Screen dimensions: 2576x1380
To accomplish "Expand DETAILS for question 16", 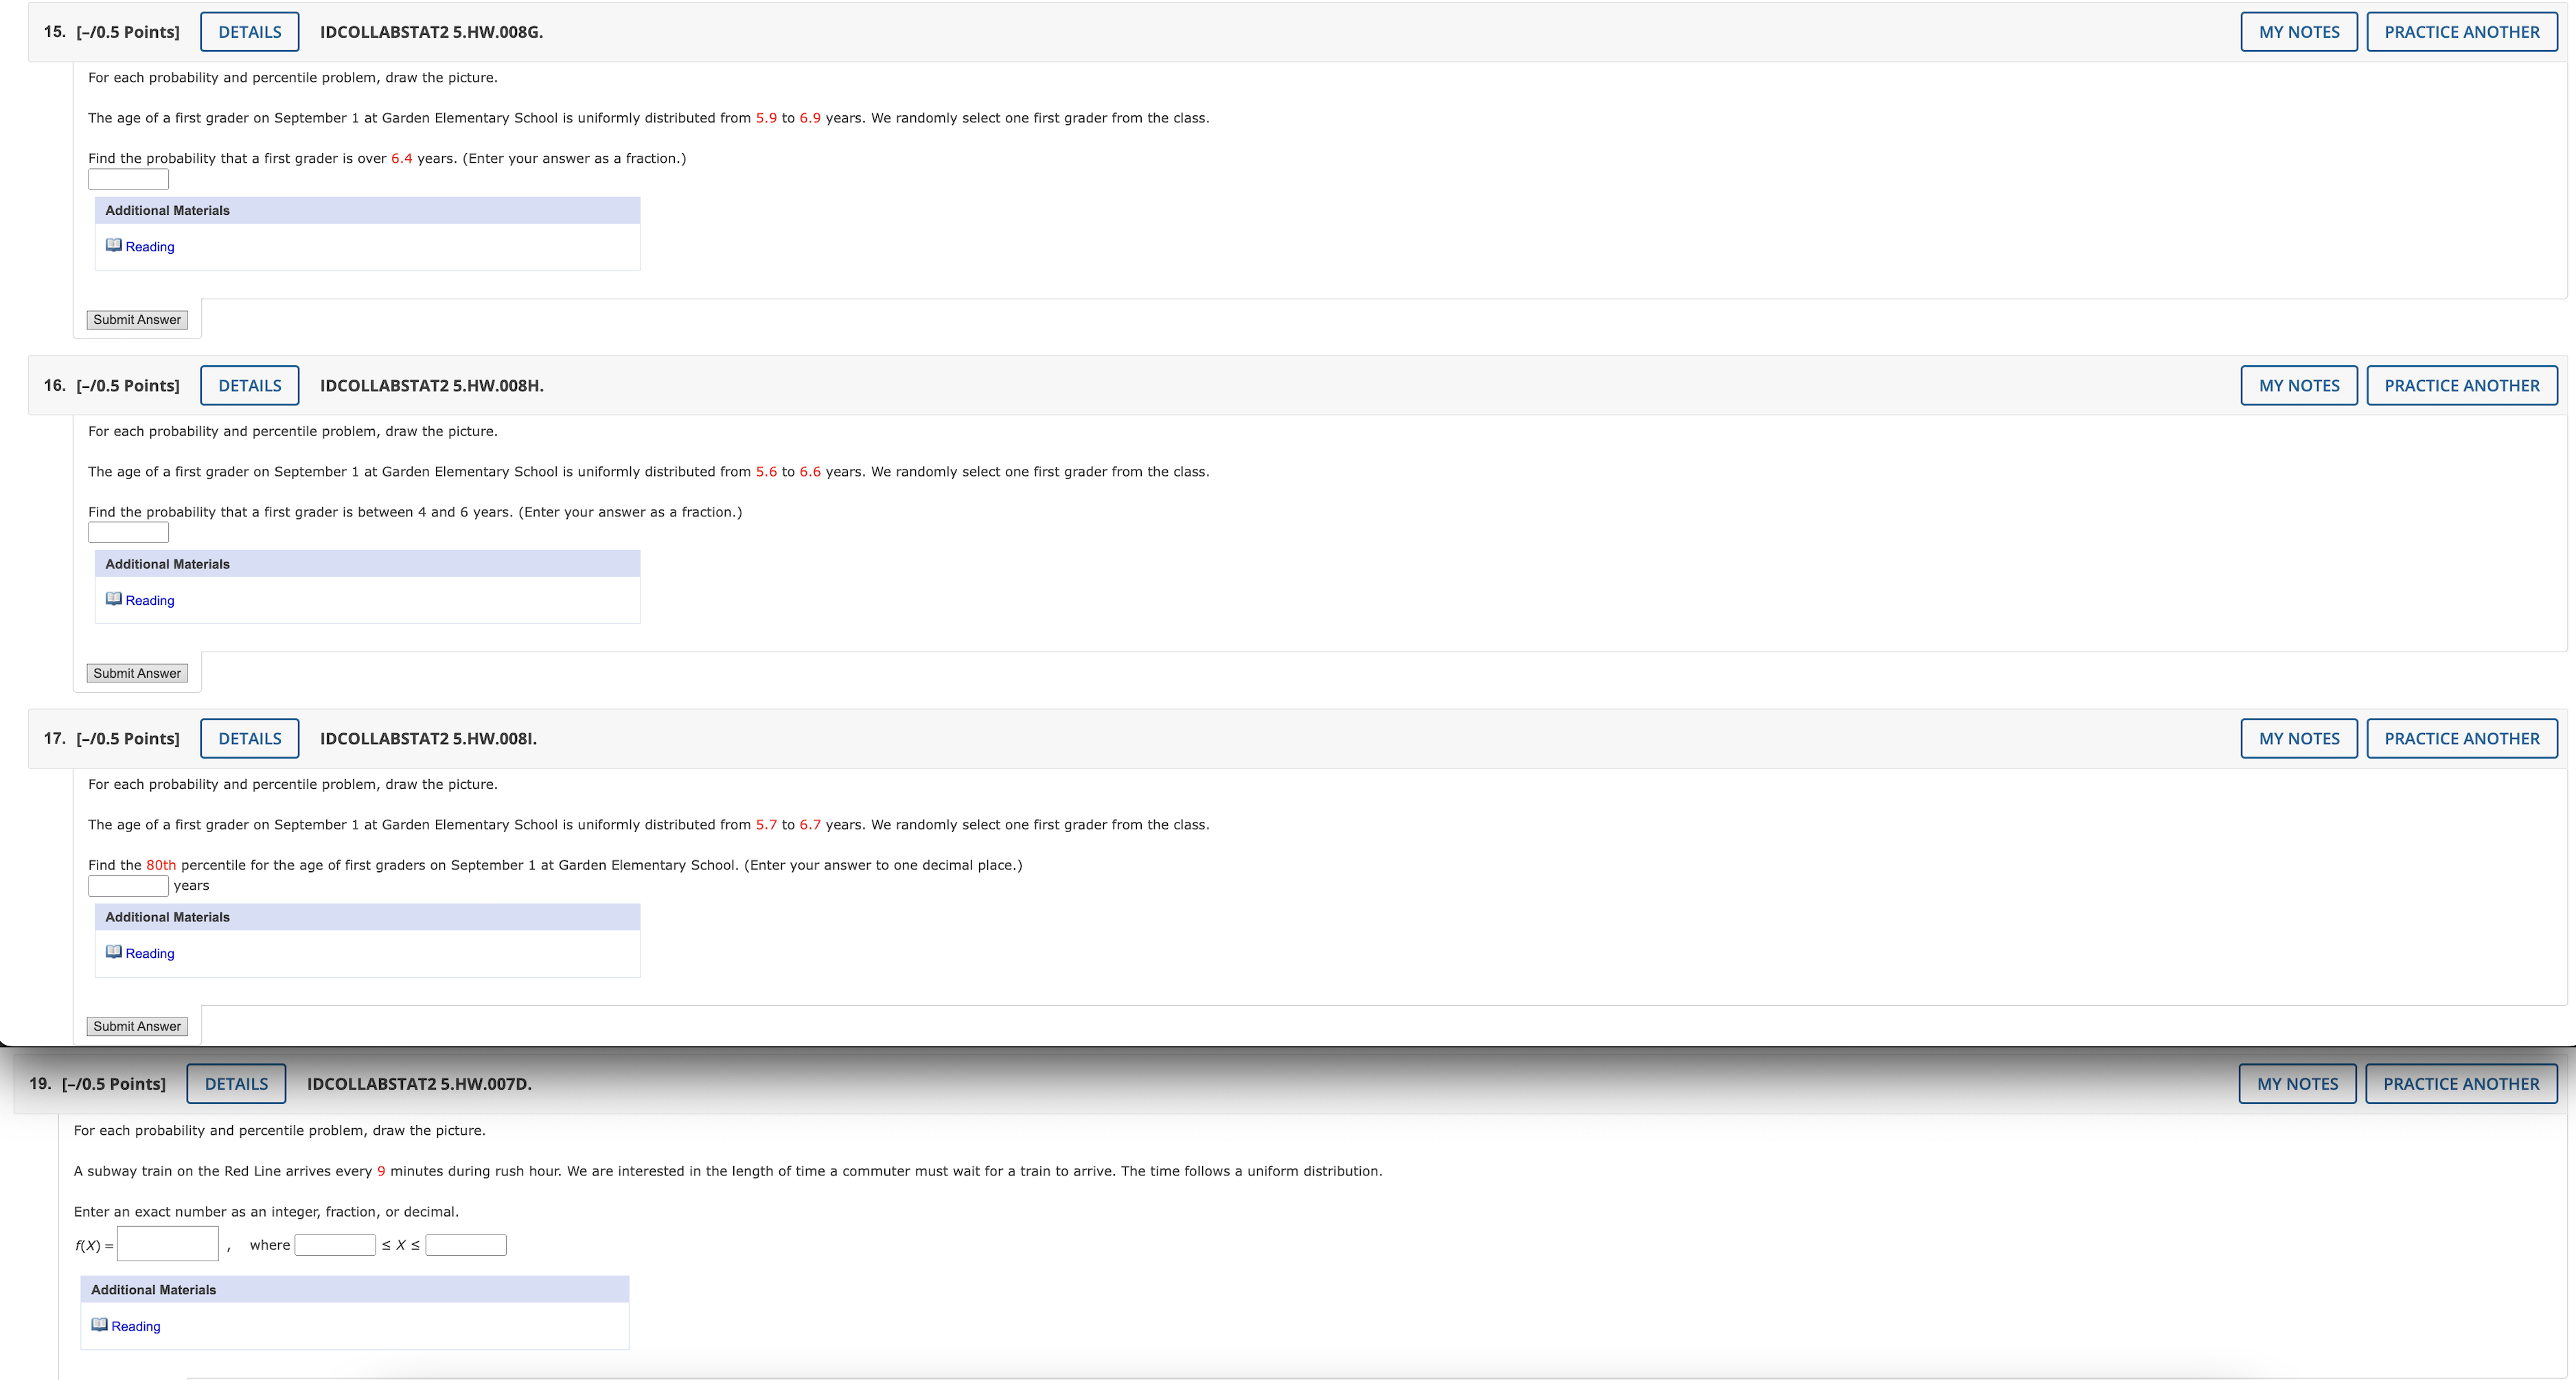I will point(249,386).
